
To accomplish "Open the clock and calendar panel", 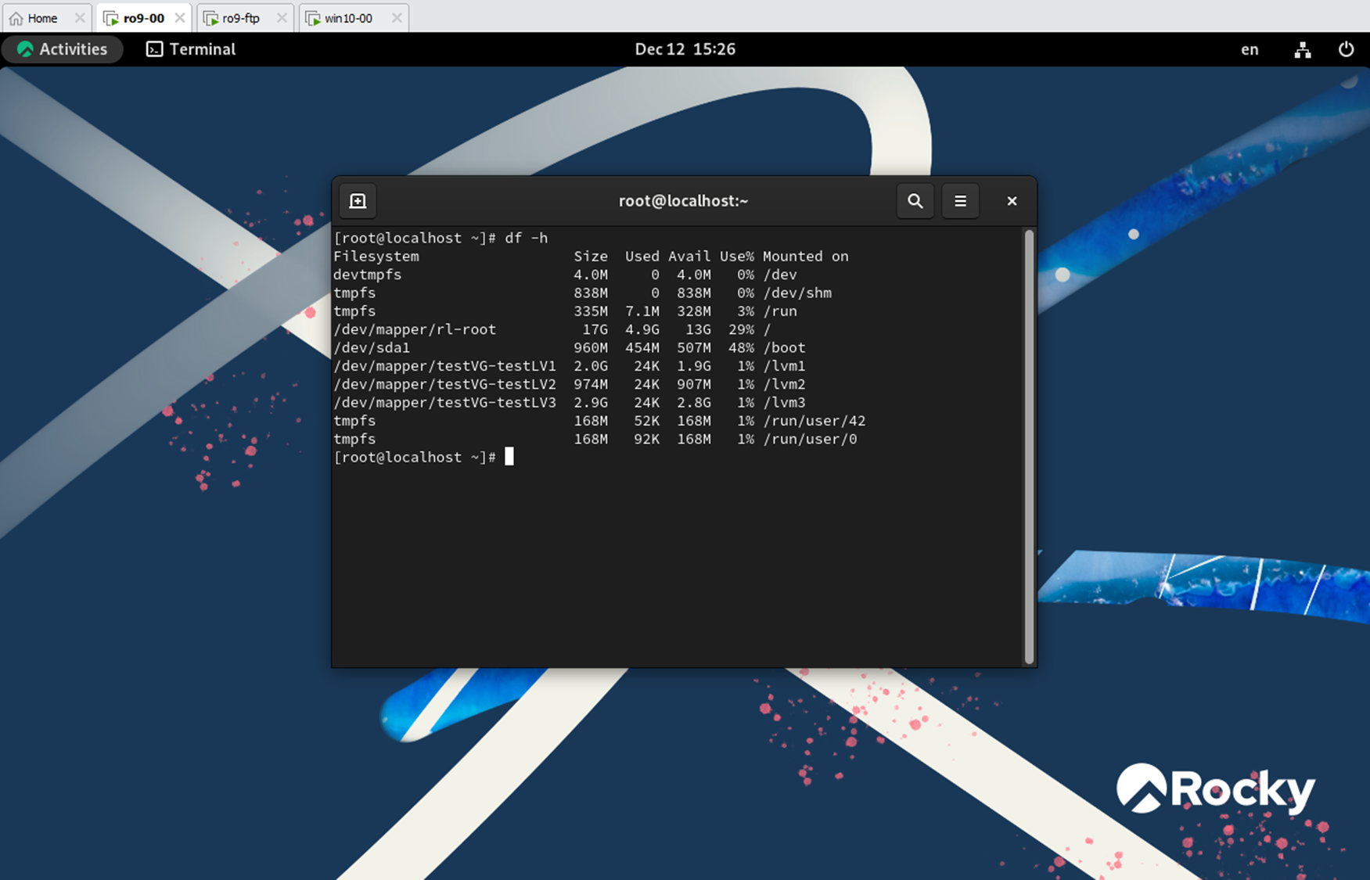I will tap(685, 49).
